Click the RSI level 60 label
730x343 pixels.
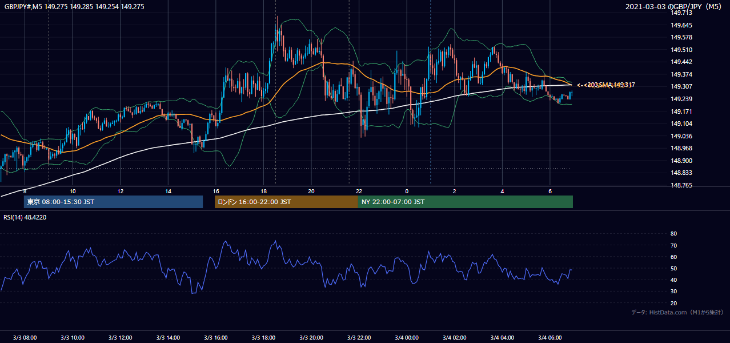[x=673, y=257]
